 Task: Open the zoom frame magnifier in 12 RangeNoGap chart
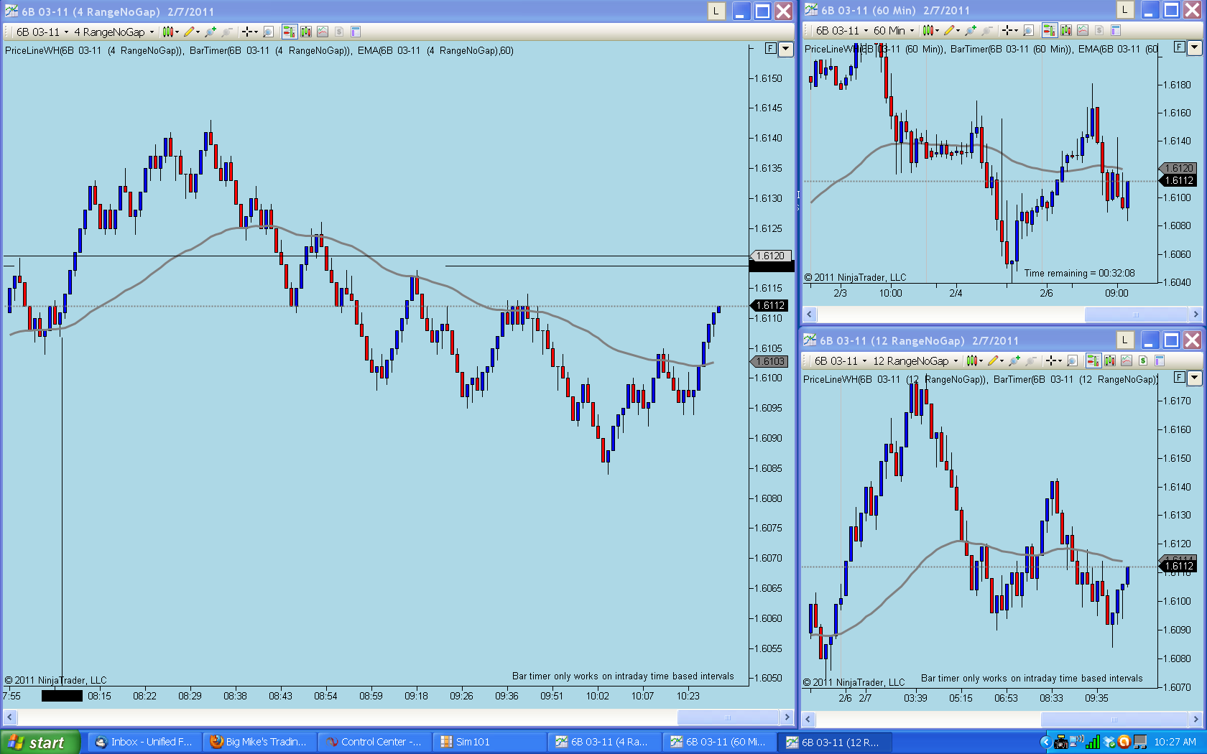click(x=1073, y=360)
